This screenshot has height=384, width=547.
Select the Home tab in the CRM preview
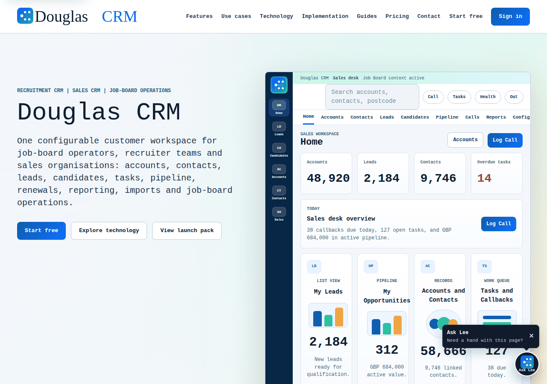pos(309,117)
